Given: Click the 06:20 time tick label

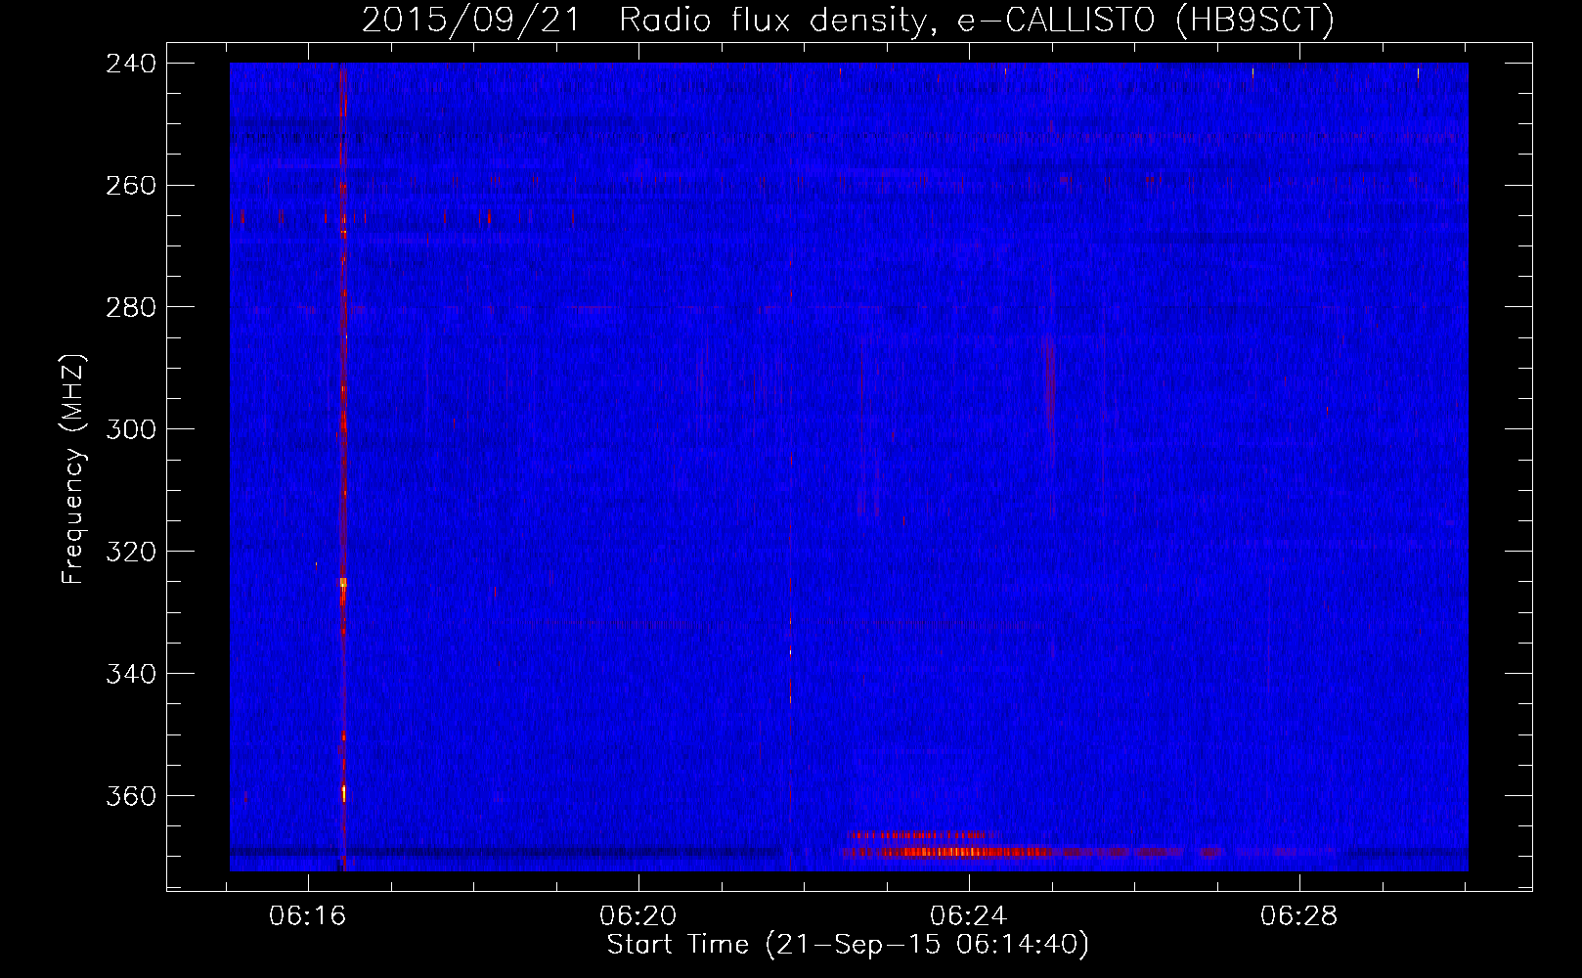Looking at the screenshot, I should [638, 916].
